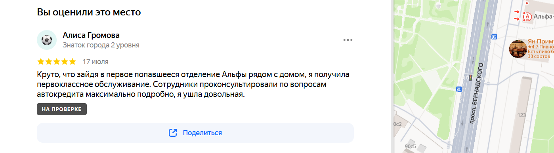Screen dimensions: 554x153
Task: Click the share arrow icon beside Поделиться
Action: click(173, 133)
